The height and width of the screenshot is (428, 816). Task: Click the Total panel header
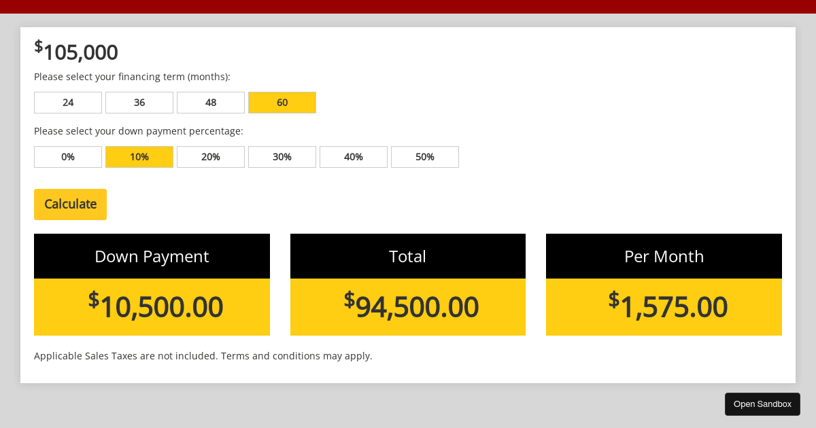407,256
